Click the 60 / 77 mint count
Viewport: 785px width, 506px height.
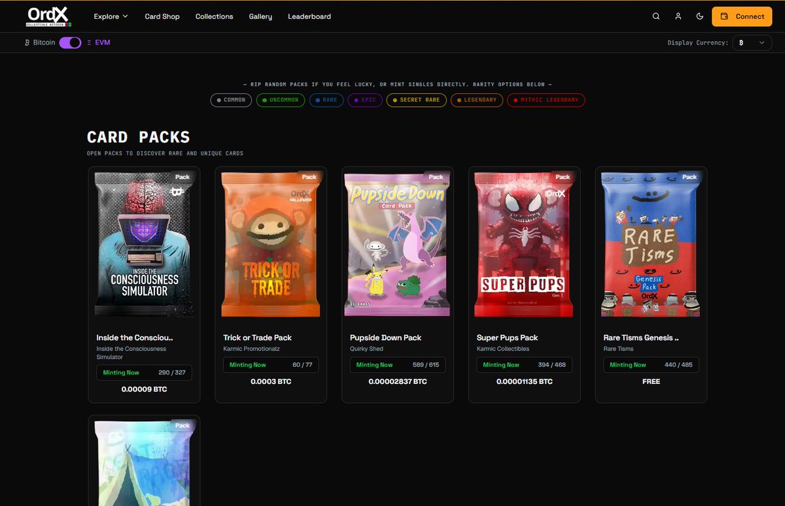tap(302, 365)
